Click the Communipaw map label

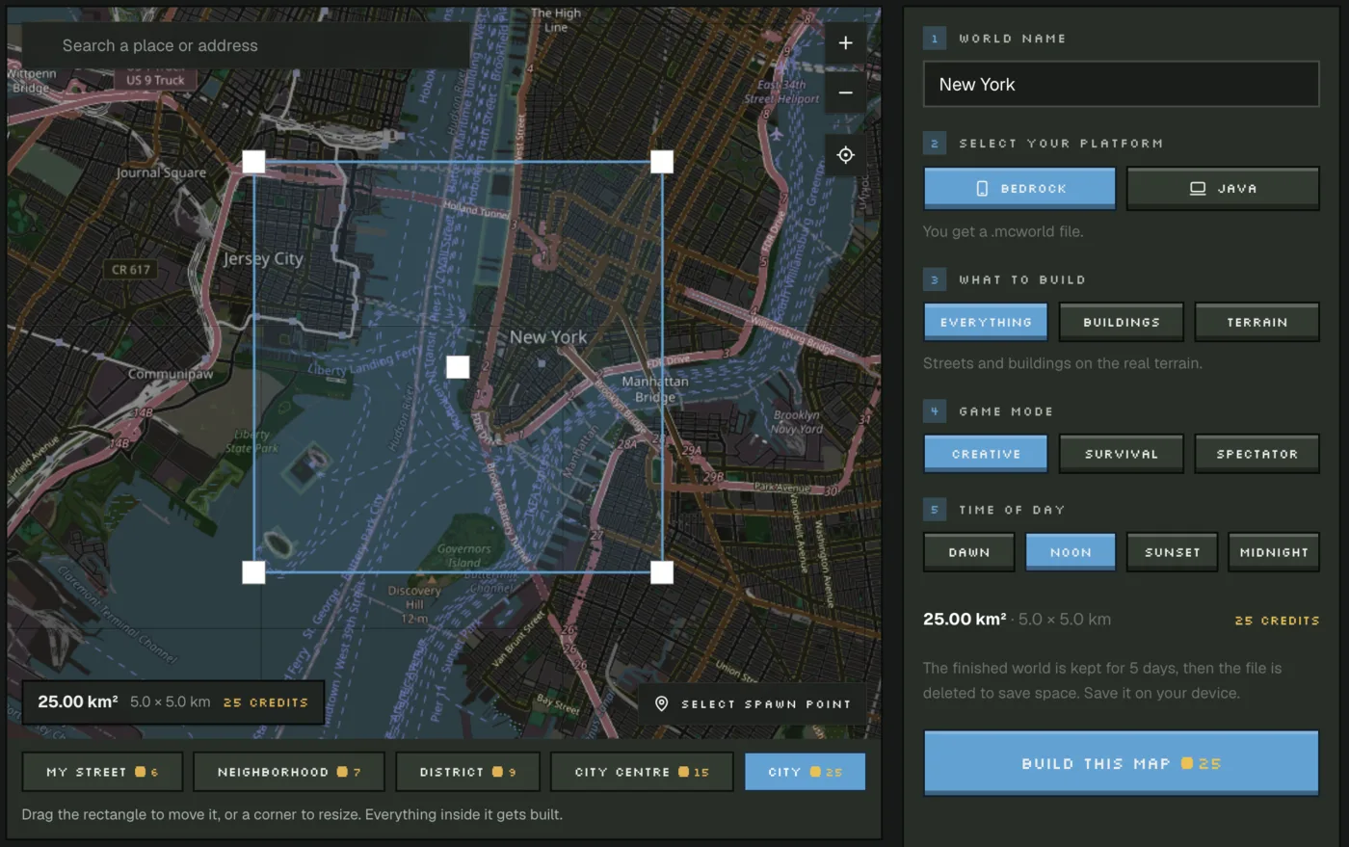pyautogui.click(x=171, y=374)
